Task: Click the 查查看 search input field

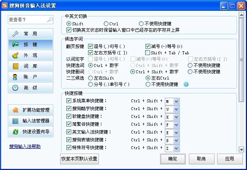Action: point(27,19)
